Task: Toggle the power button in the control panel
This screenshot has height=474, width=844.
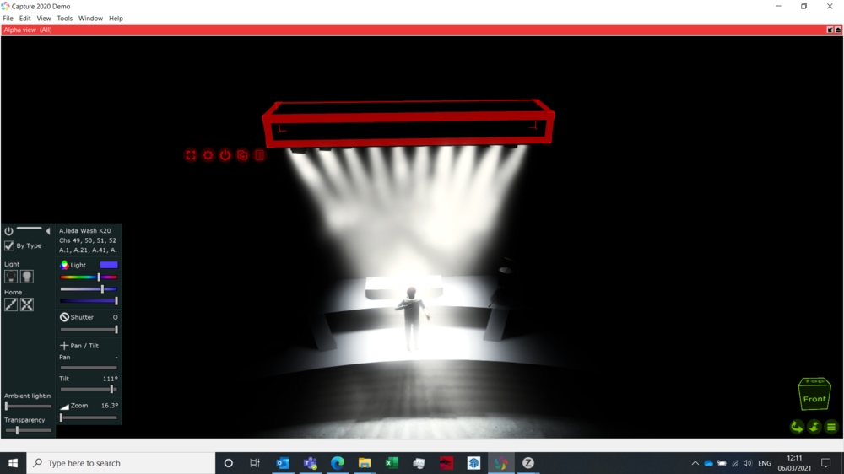Action: point(9,231)
